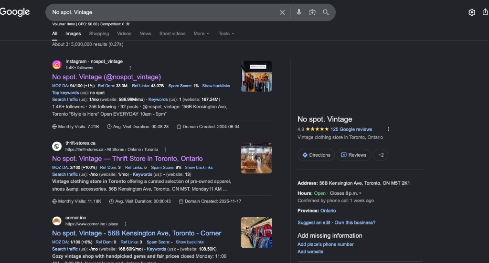Open the corner.inc result thumbnail

pyautogui.click(x=256, y=233)
